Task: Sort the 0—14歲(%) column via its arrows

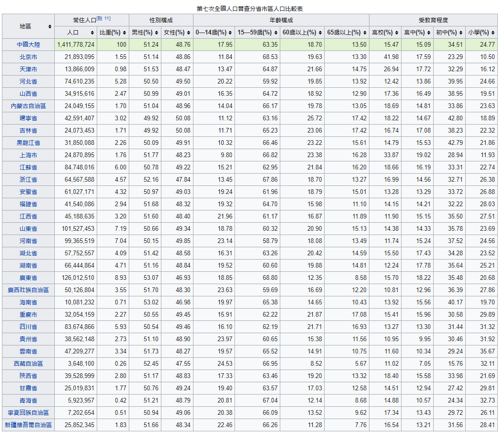Action: 230,33
